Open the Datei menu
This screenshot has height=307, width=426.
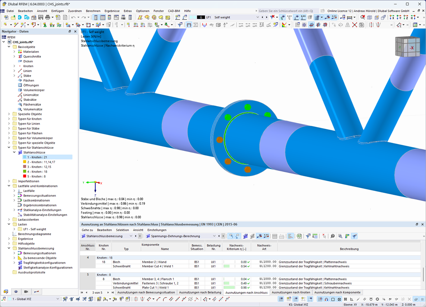[10, 11]
